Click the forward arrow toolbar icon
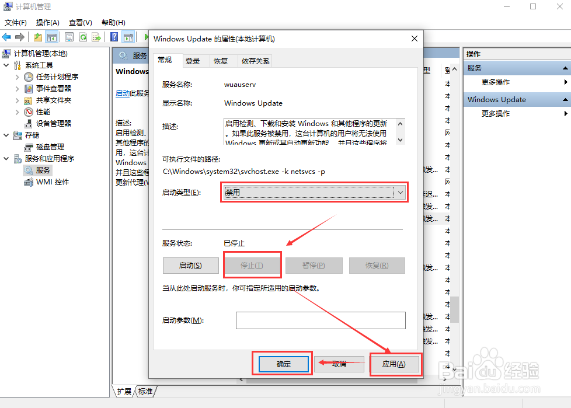571x408 pixels. tap(20, 37)
